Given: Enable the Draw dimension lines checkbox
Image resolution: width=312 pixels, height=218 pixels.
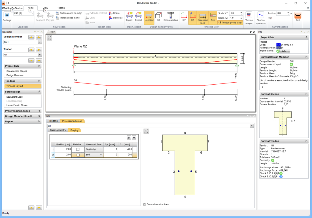Looking at the screenshot, I should (x=145, y=204).
